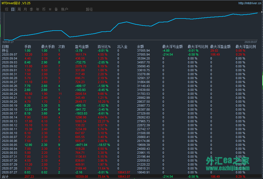Click the 合计 totals row label
Image resolution: width=263 pixels, height=179 pixels.
click(5, 176)
